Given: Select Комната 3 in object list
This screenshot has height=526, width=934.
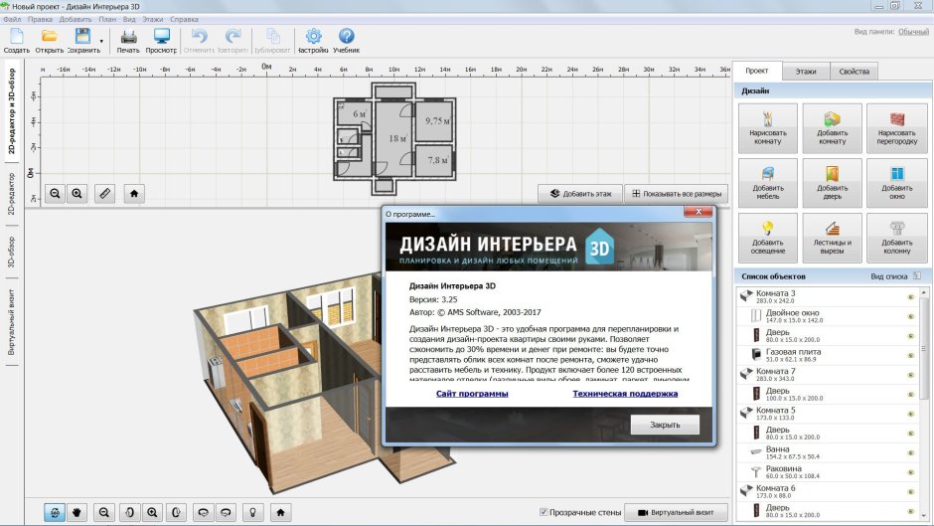Looking at the screenshot, I should [829, 297].
